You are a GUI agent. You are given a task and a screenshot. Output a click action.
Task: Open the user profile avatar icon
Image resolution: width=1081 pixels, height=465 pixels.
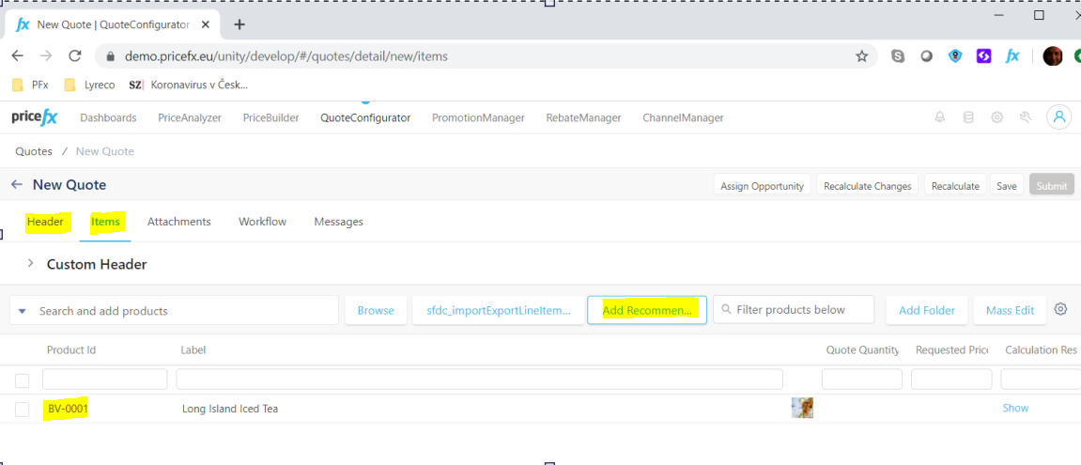click(x=1059, y=117)
